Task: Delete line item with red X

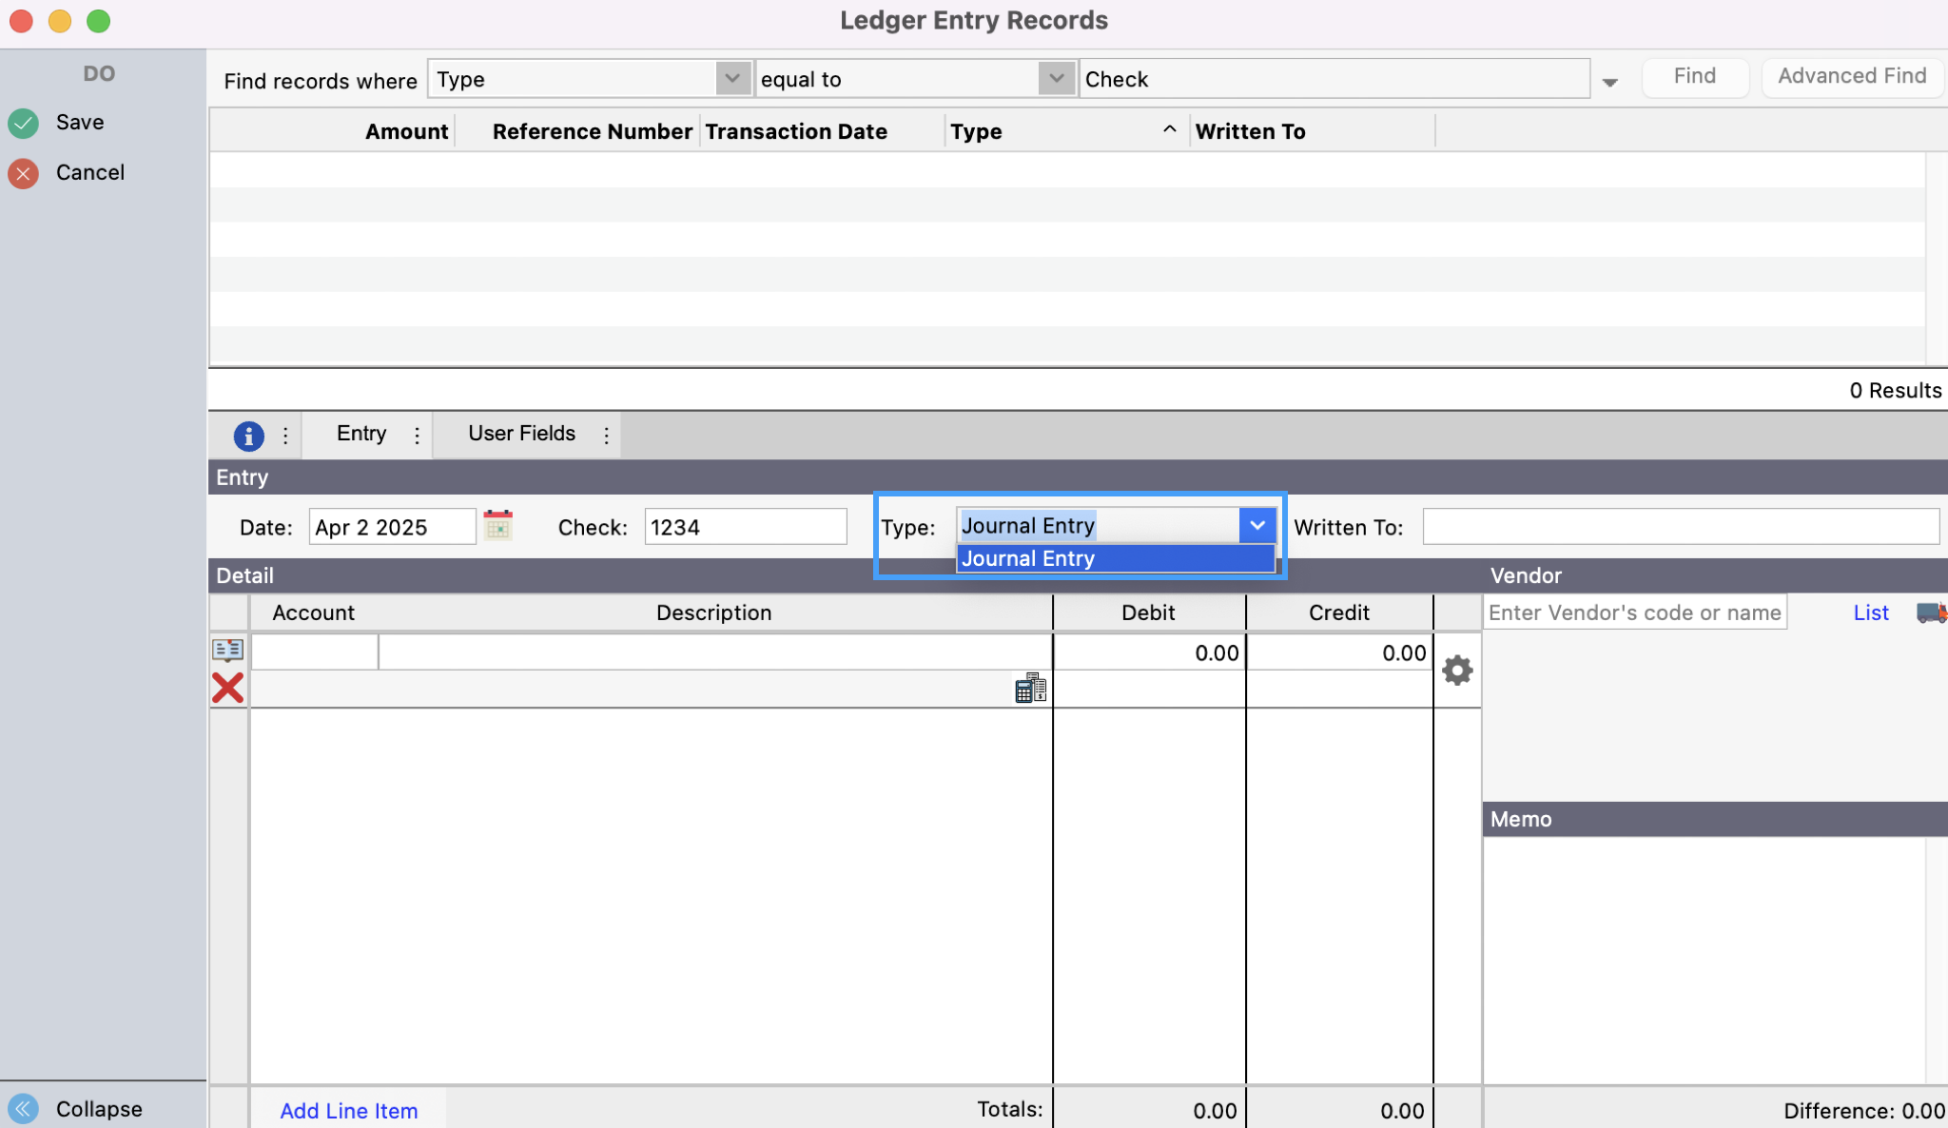Action: pos(227,688)
